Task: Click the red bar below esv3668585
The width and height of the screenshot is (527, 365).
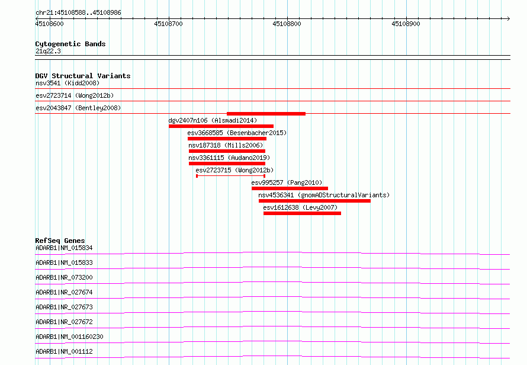Action: pyautogui.click(x=227, y=139)
